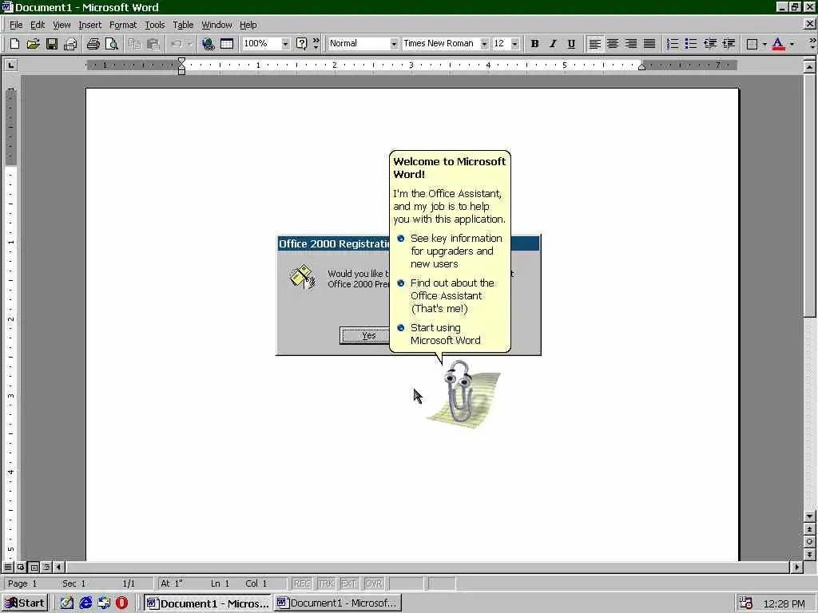Screen dimensions: 818x613
Task: Open the Windows Start menu
Action: [x=25, y=603]
